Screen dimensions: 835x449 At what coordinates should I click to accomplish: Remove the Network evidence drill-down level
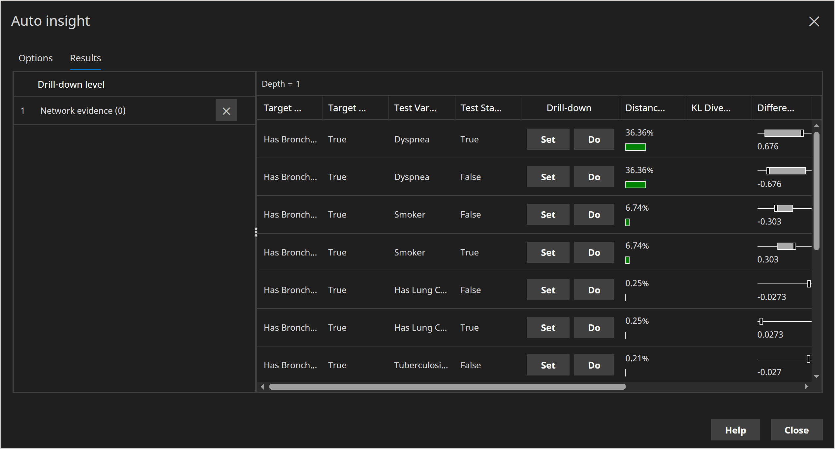(x=226, y=111)
